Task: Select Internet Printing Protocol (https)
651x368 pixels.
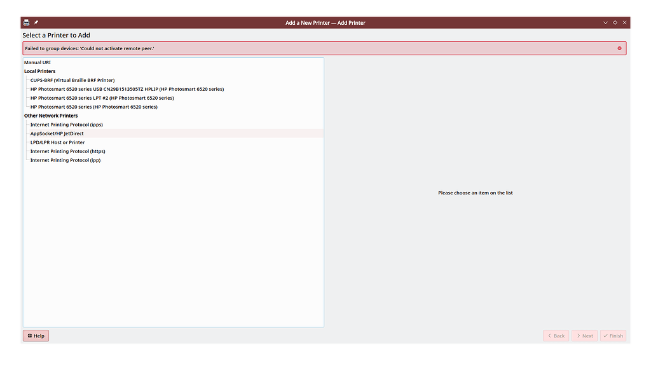Action: [x=67, y=151]
